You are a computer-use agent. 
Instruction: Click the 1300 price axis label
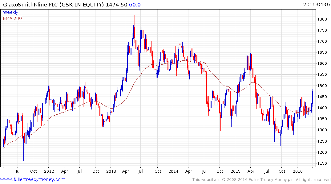(322, 130)
